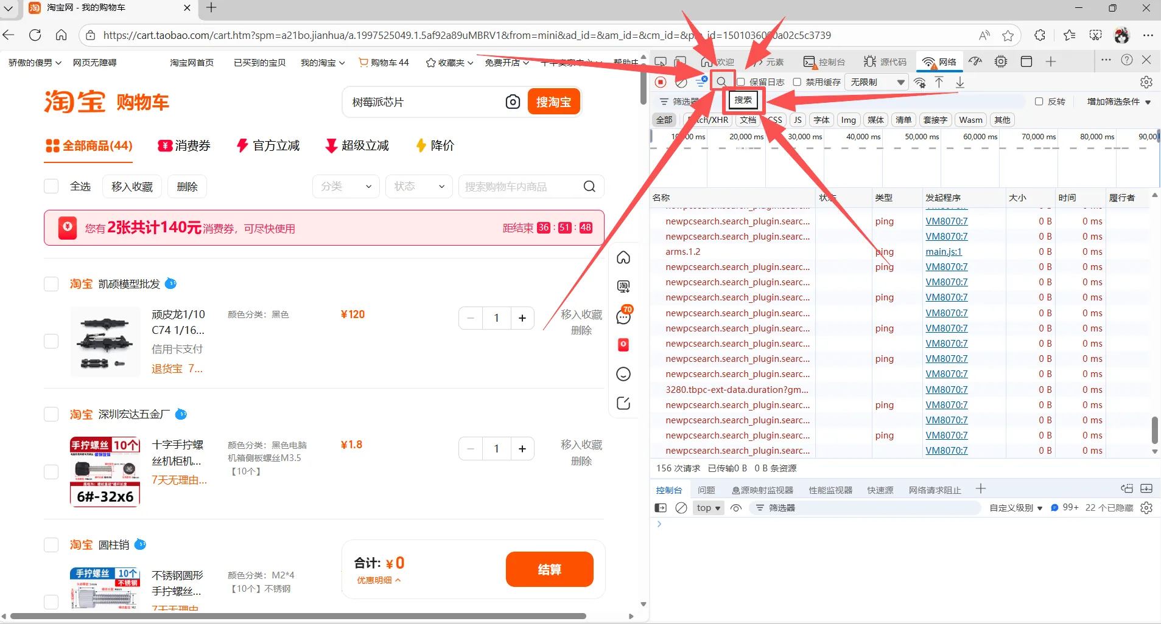Open the Application panel icon
1161x624 pixels.
tap(1026, 61)
